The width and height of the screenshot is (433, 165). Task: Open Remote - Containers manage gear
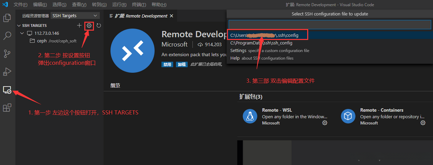[x=423, y=123]
